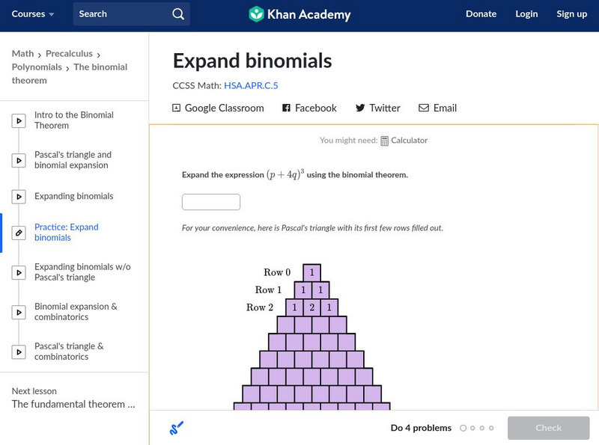Open the scratchpad pencil tool
Viewport: 599px width, 445px height.
(177, 428)
